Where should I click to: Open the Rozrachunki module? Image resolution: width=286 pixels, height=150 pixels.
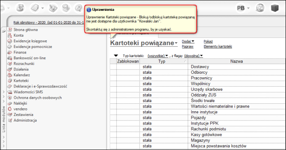24,64
